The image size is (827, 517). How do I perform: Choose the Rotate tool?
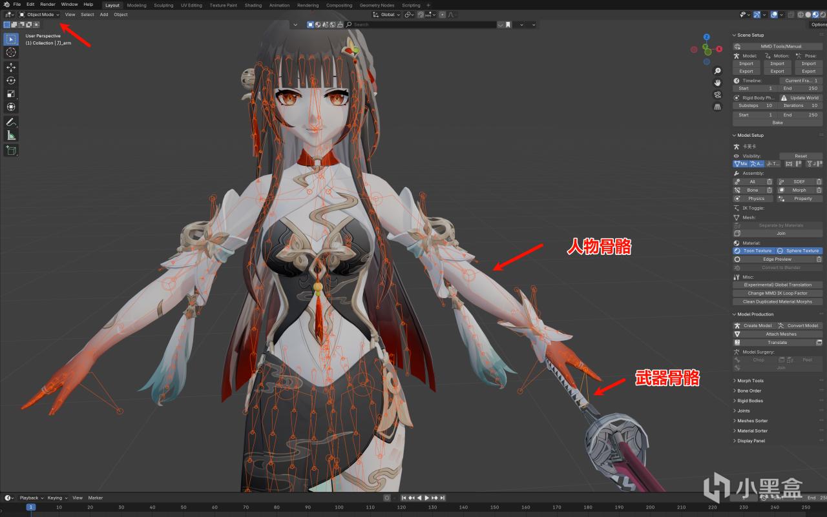point(11,81)
